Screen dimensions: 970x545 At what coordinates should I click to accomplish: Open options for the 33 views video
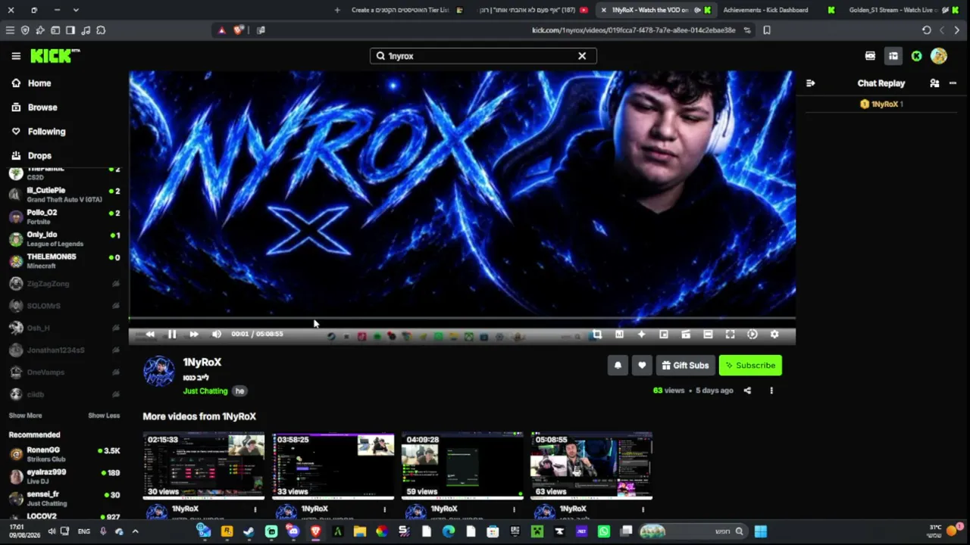[x=384, y=509]
